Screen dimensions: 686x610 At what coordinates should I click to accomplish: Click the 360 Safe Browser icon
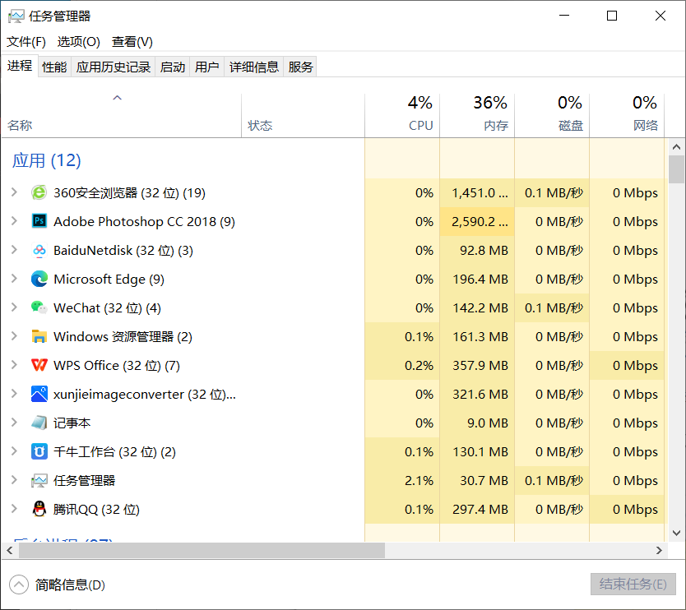pos(39,193)
